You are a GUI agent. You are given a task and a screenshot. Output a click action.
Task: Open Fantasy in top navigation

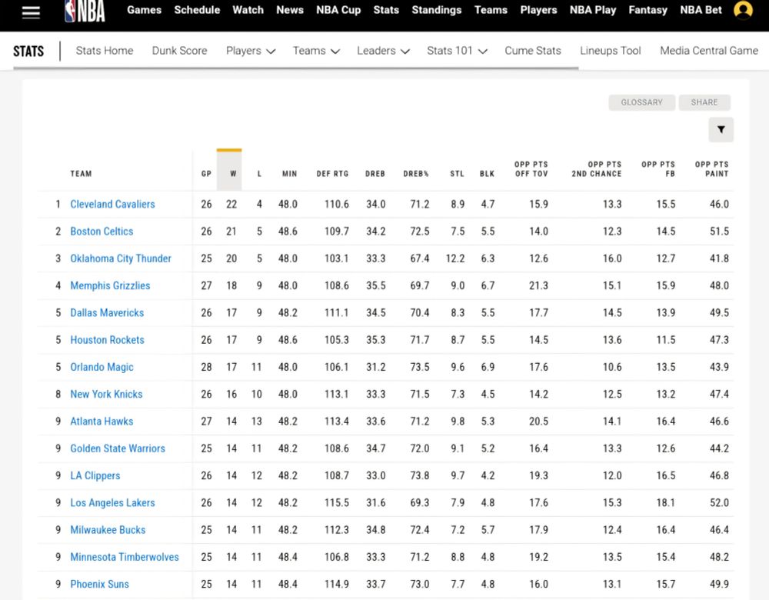647,10
